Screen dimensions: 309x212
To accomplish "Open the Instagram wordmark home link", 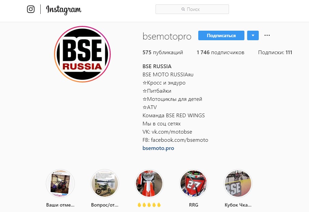I will (x=64, y=10).
